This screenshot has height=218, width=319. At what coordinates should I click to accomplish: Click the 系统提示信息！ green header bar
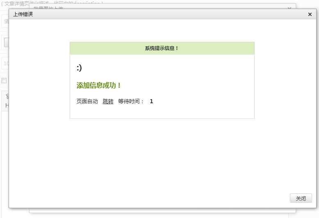click(x=162, y=48)
